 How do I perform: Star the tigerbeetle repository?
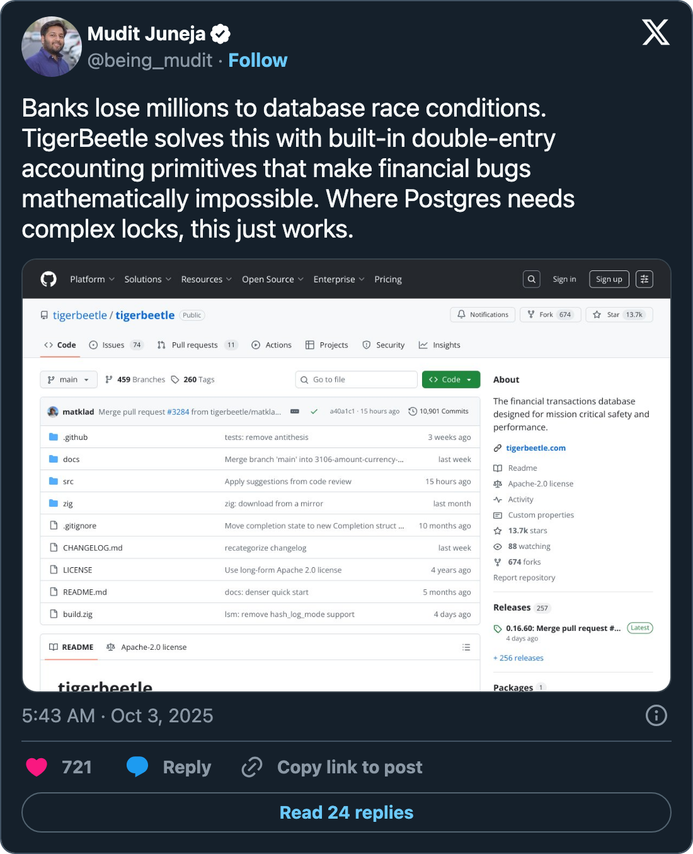tap(619, 314)
